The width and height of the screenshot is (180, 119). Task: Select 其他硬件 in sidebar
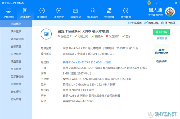16,92
